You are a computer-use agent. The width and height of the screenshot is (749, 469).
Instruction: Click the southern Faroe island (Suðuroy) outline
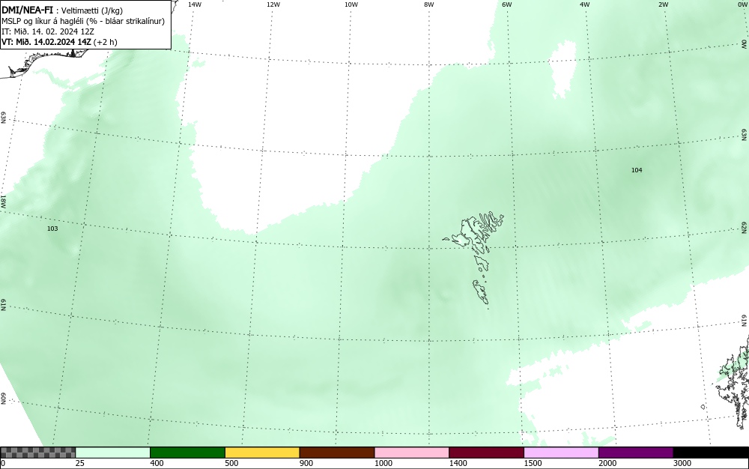(x=481, y=291)
